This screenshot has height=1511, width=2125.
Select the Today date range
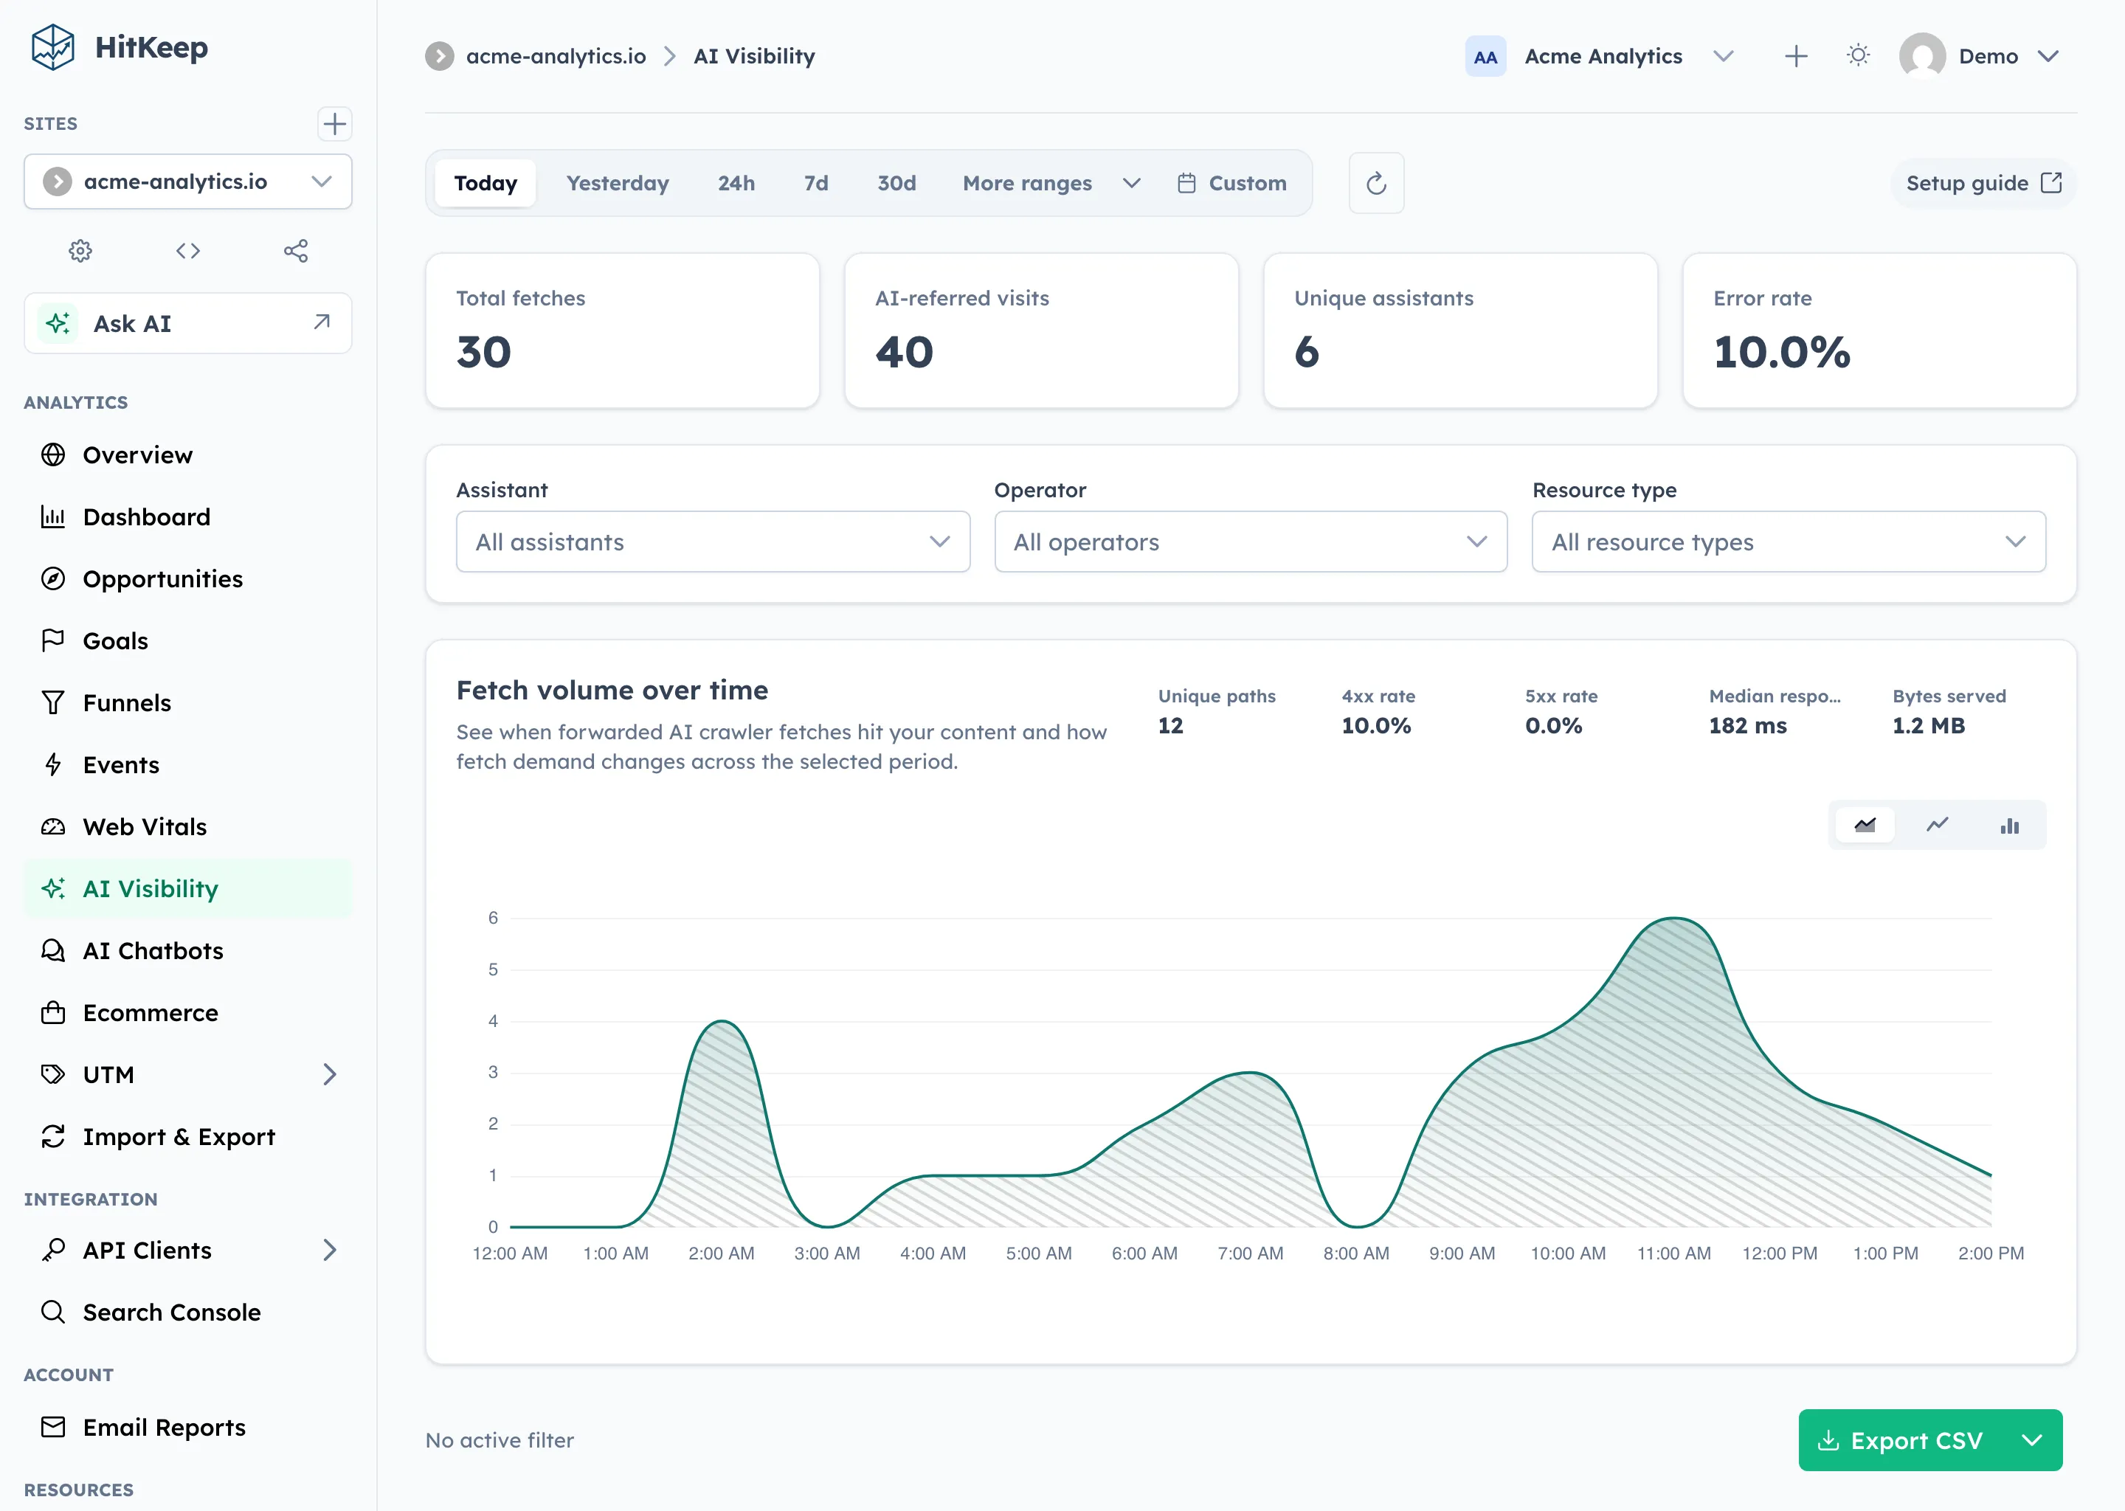pyautogui.click(x=486, y=183)
